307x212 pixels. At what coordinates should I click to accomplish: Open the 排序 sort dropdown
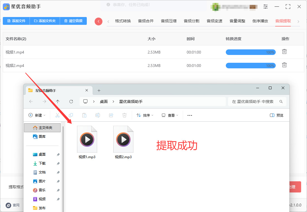coord(145,115)
